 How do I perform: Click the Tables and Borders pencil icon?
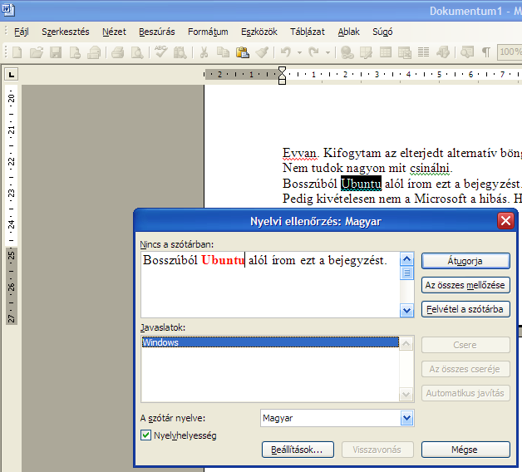click(x=366, y=52)
